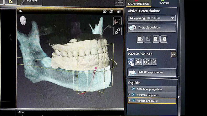207x116 pixels.
Task: Start jaw motion playback
Action: [131, 62]
